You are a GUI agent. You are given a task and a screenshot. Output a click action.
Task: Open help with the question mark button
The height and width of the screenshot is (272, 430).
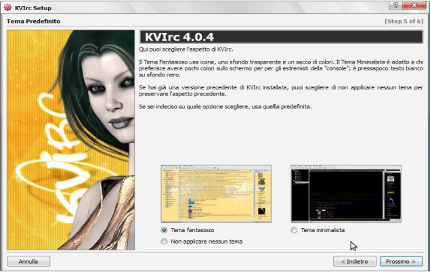[x=395, y=5]
